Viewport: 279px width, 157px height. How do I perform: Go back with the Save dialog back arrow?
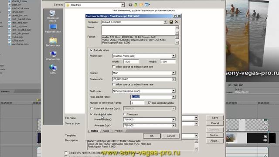(130, 5)
